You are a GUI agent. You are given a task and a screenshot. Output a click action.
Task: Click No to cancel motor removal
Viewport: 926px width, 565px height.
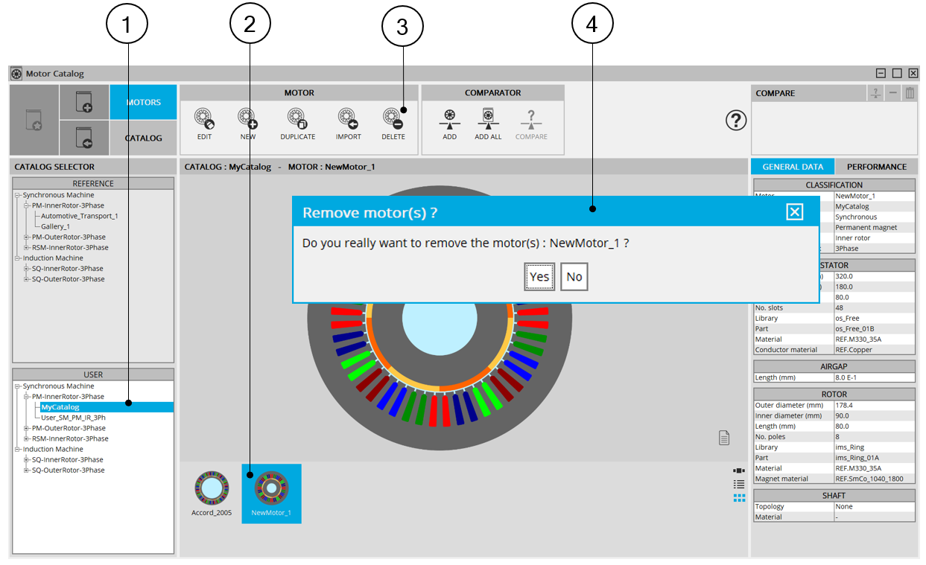(x=574, y=277)
